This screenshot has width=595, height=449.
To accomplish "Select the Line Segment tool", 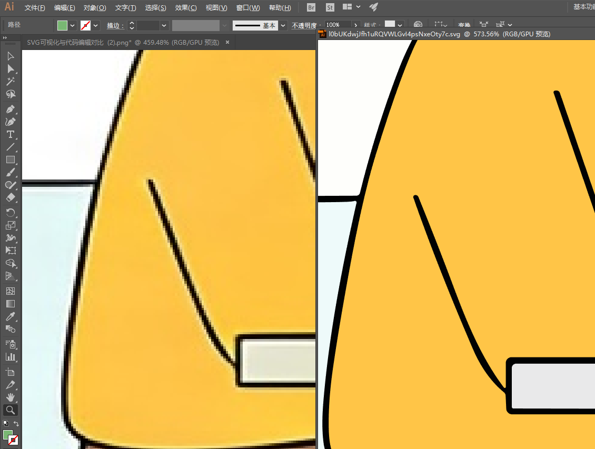I will point(11,147).
